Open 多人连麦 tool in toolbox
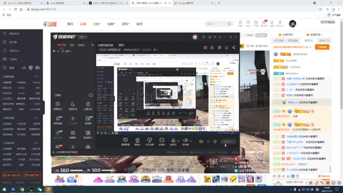The width and height of the screenshot is (343, 193). click(x=72, y=120)
